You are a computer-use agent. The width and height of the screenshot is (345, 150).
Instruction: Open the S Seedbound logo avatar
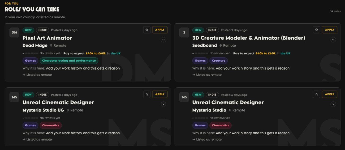tap(184, 32)
